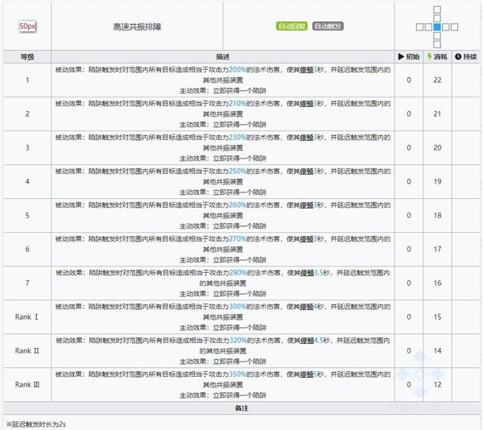Click the green 自动回复 tag

point(291,27)
